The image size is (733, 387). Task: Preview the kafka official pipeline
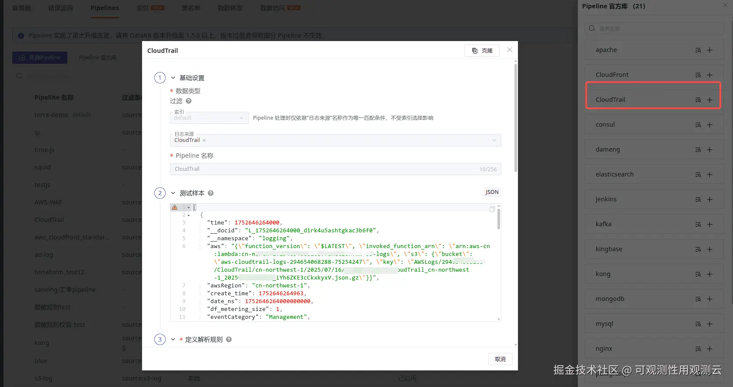pyautogui.click(x=698, y=225)
